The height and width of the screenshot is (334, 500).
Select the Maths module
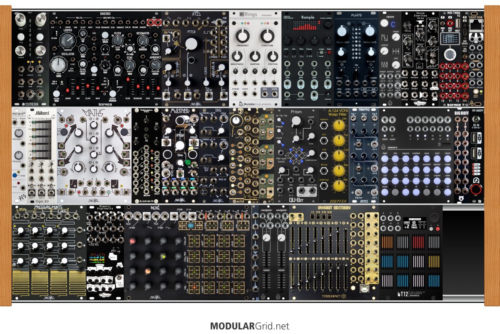94,156
